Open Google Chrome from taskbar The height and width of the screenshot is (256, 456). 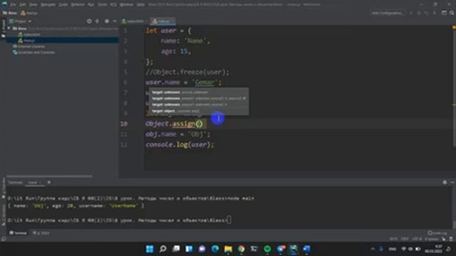241,249
